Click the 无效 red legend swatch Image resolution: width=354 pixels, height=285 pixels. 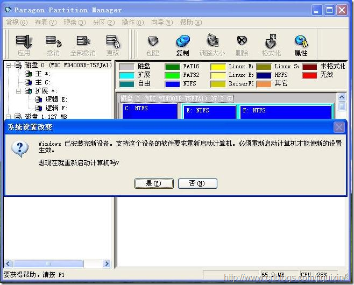click(309, 75)
